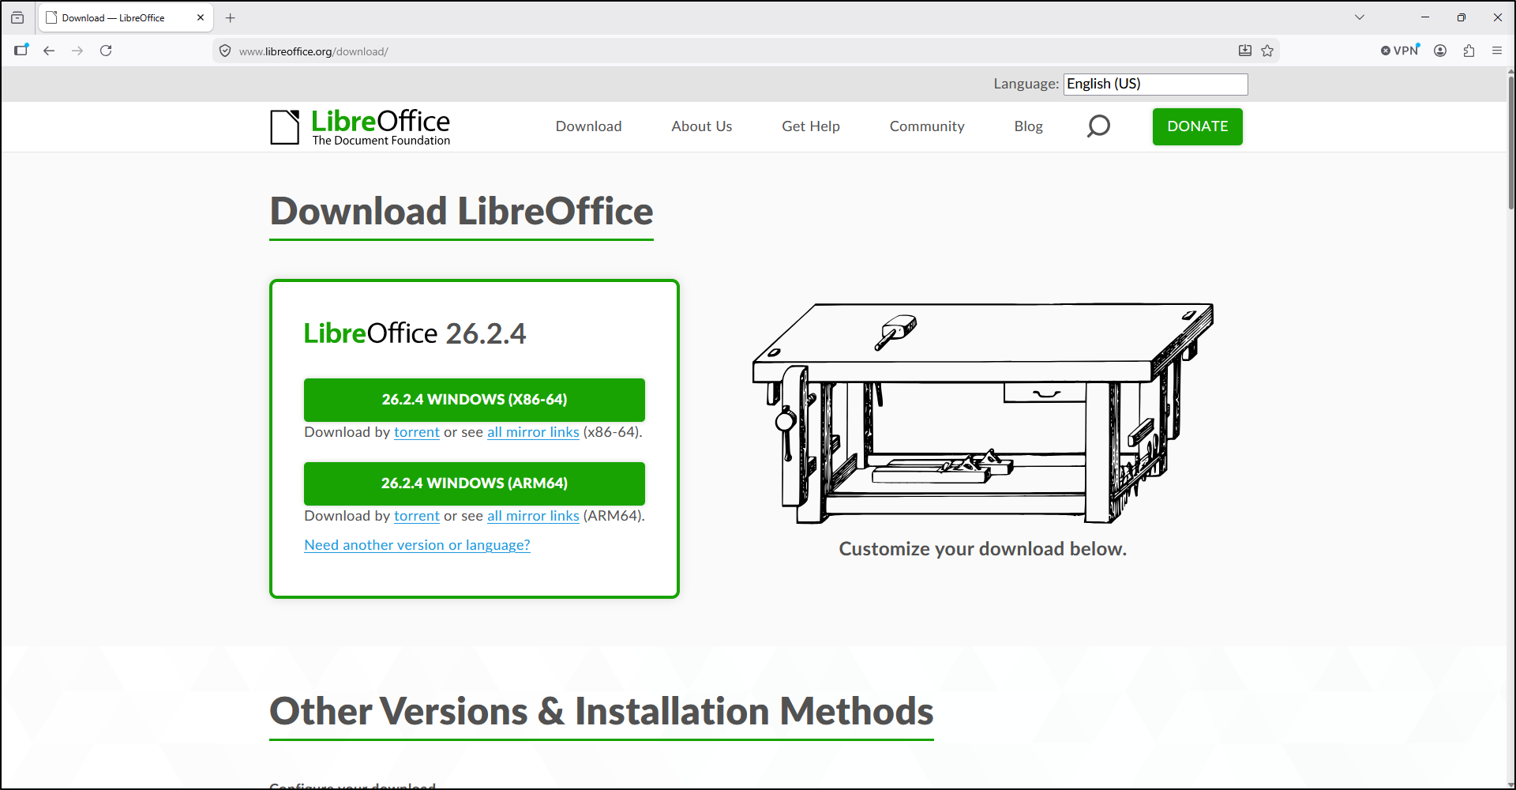
Task: Click the 'Download LibreOffice' page heading
Action: (462, 212)
